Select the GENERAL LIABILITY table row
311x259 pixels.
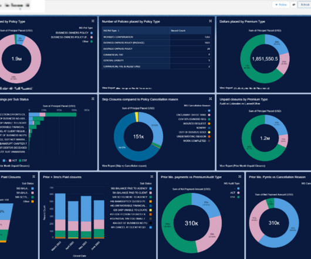coord(157,60)
